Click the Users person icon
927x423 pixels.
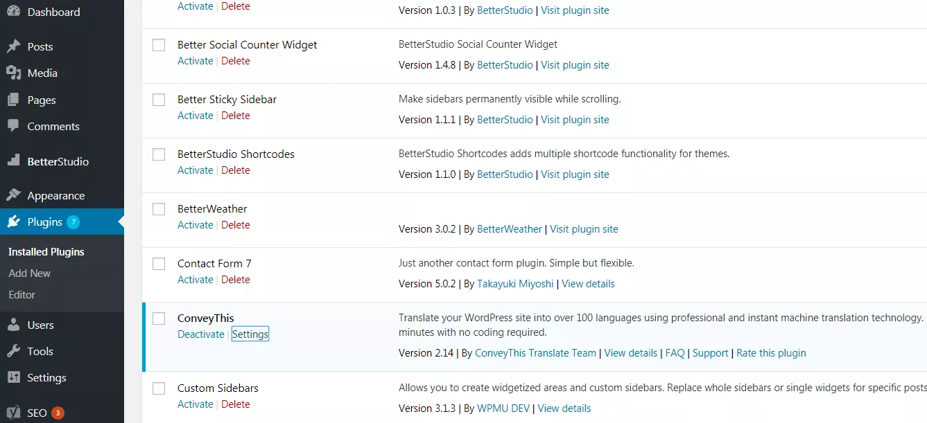[13, 325]
